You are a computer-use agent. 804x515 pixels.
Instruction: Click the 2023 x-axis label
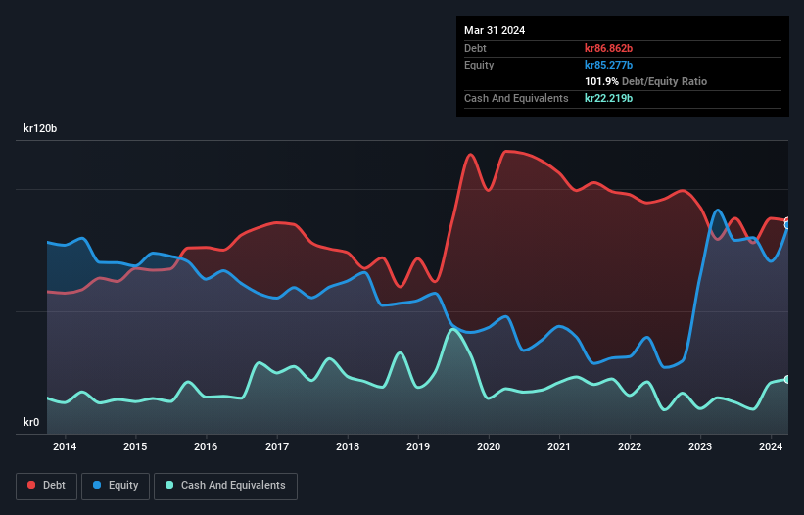click(x=700, y=446)
